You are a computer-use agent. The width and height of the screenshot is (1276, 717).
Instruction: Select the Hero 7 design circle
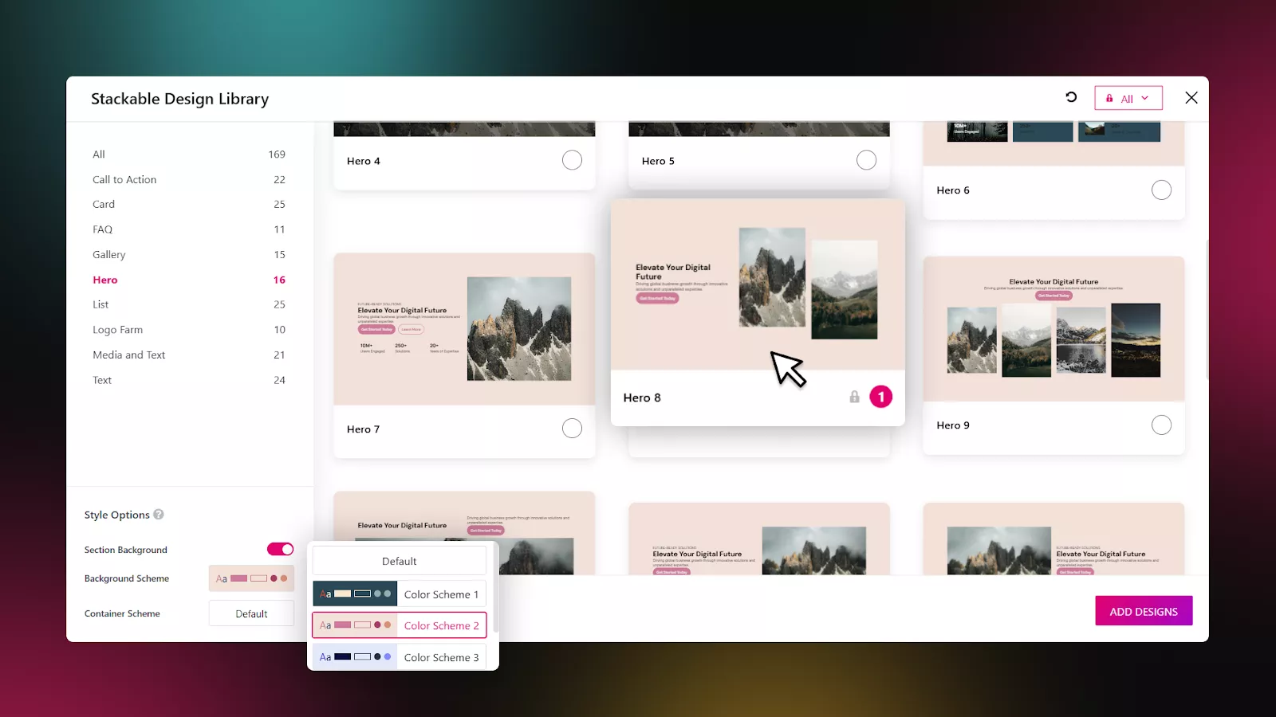point(572,429)
